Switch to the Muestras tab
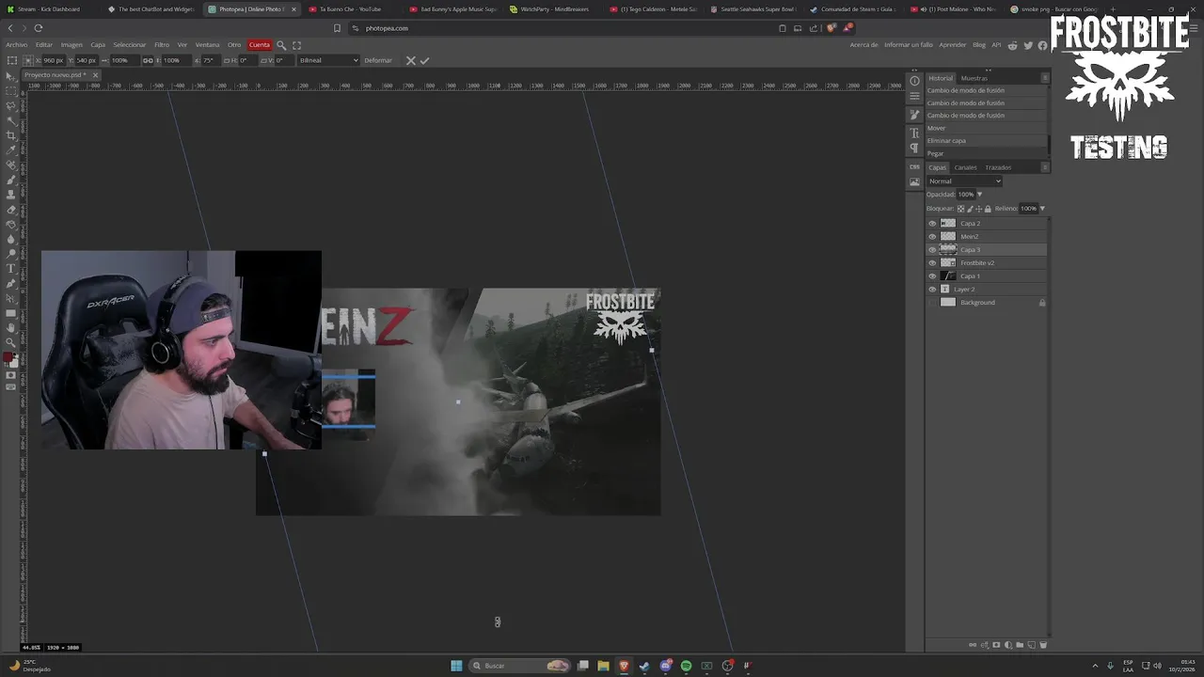The width and height of the screenshot is (1204, 677). [974, 78]
